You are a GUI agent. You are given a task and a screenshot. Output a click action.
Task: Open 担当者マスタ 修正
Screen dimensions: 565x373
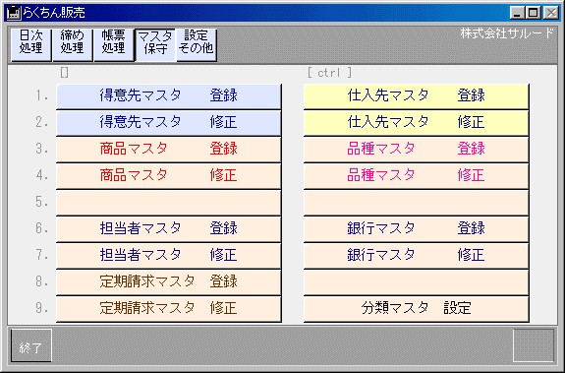[169, 256]
